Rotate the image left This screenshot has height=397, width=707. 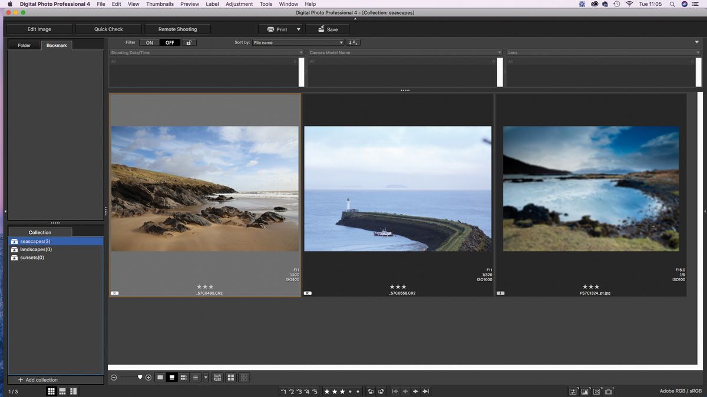click(x=371, y=391)
